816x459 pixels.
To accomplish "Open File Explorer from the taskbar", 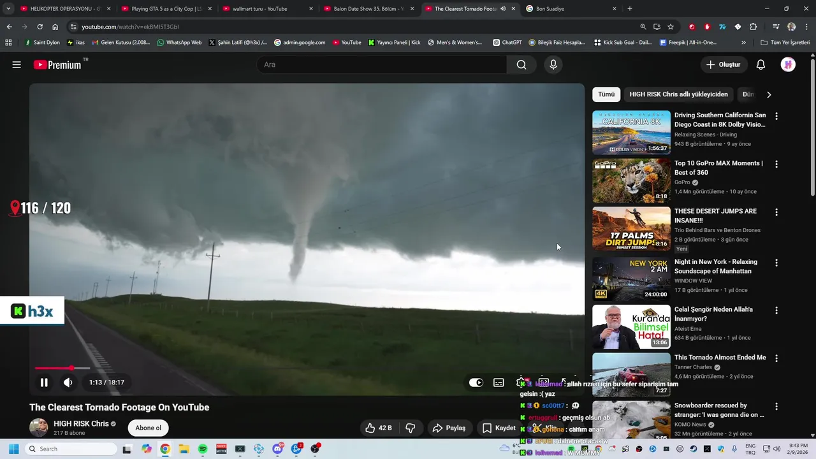I will (x=184, y=449).
